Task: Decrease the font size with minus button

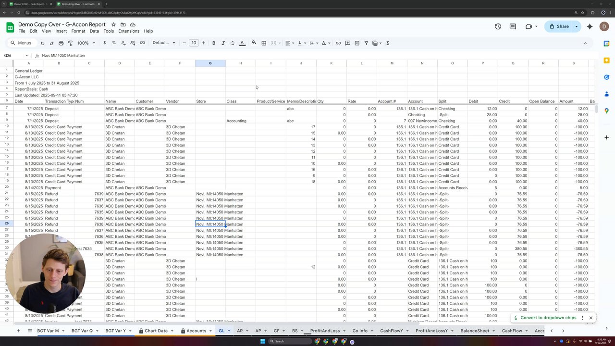Action: (184, 43)
